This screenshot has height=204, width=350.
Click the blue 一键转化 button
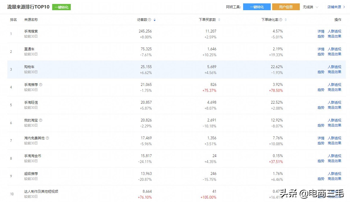tap(257, 7)
